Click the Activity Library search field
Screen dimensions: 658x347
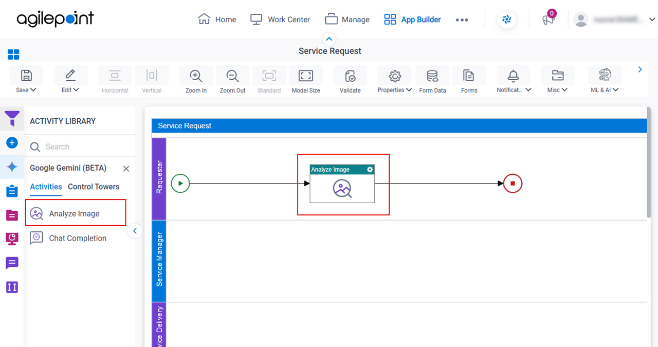[80, 147]
